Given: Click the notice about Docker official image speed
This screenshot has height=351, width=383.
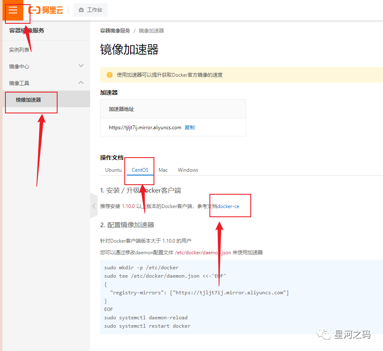Looking at the screenshot, I should pos(169,75).
